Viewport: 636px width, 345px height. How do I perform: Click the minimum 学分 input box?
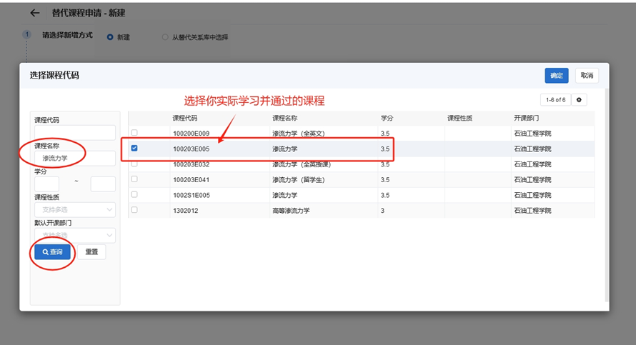[x=46, y=184]
